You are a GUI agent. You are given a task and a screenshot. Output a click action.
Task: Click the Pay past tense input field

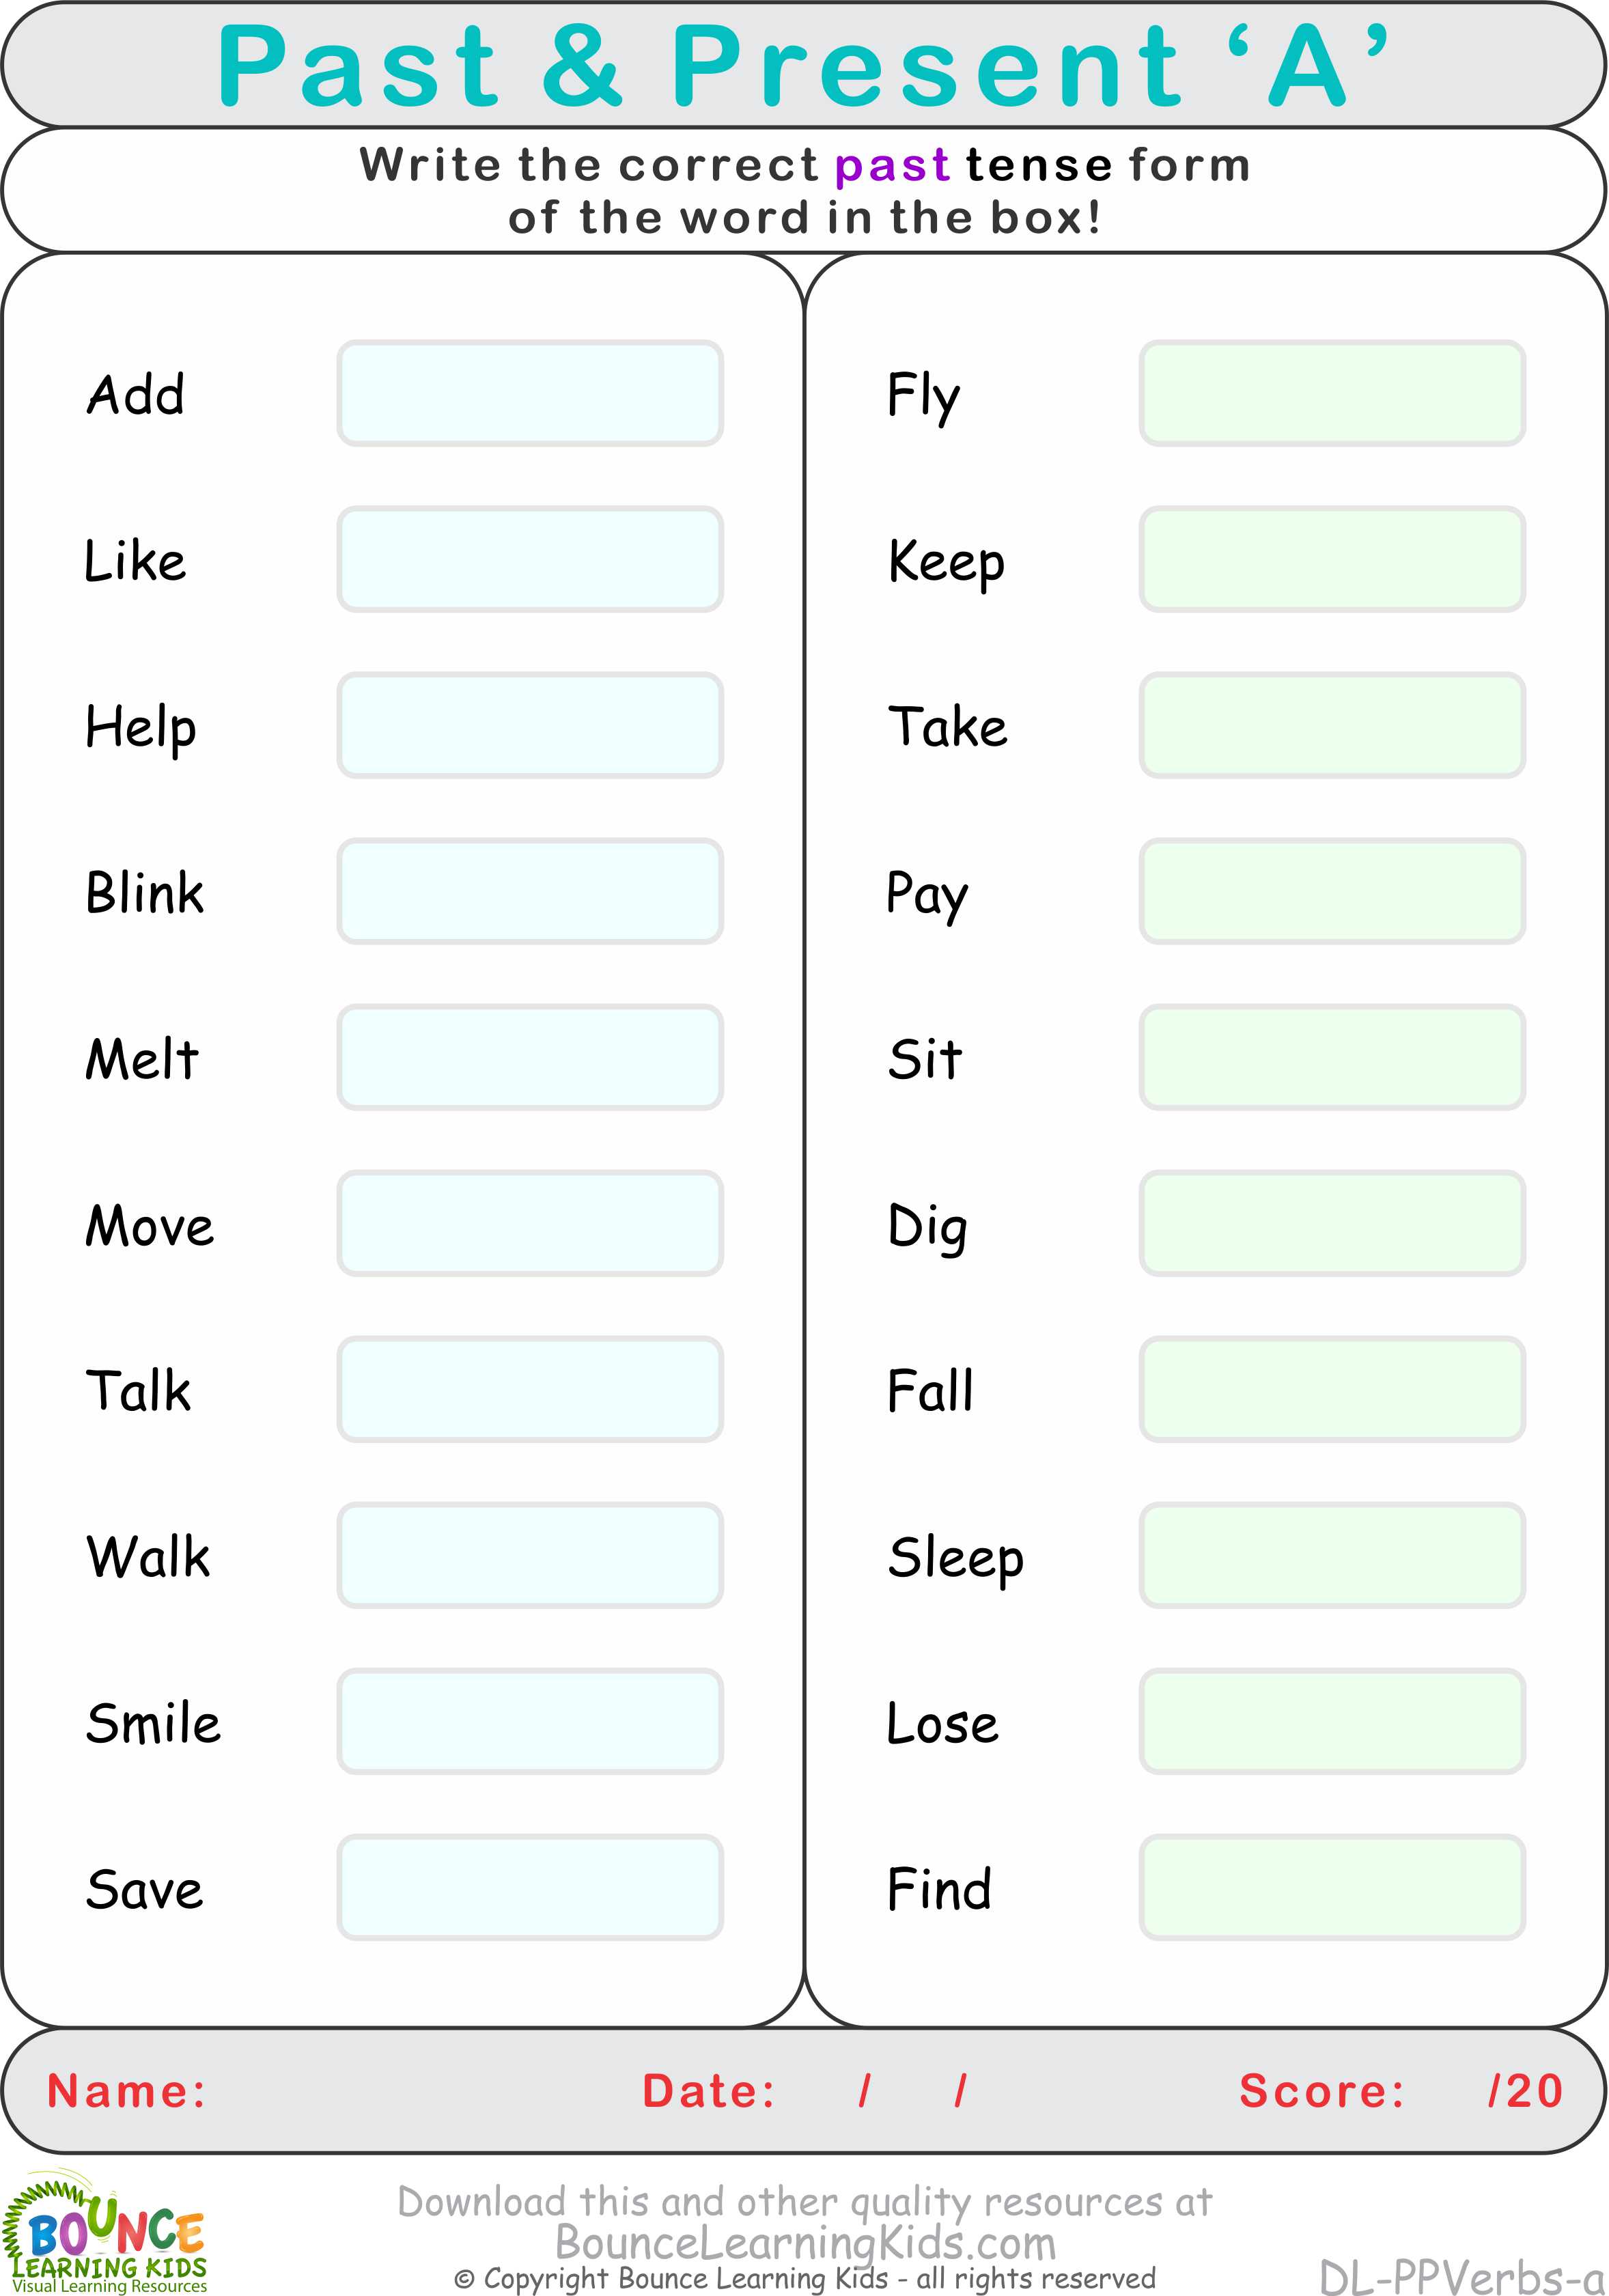[1330, 890]
